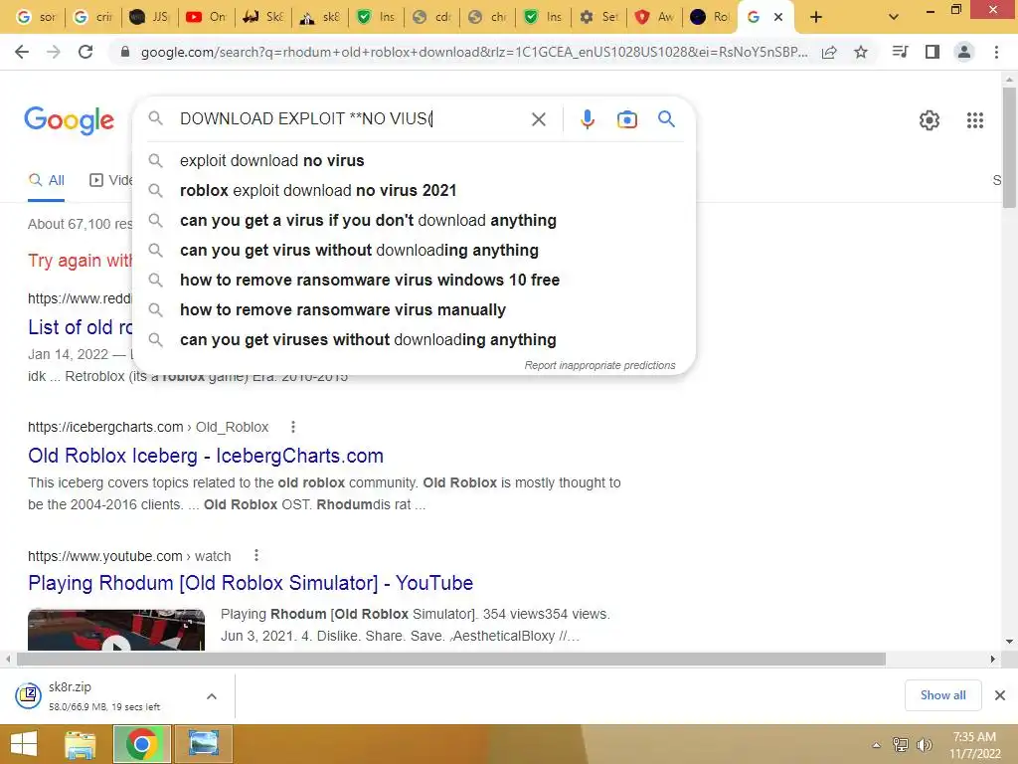Viewport: 1018px width, 764px height.
Task: Submit search with blue magnifier
Action: click(666, 119)
